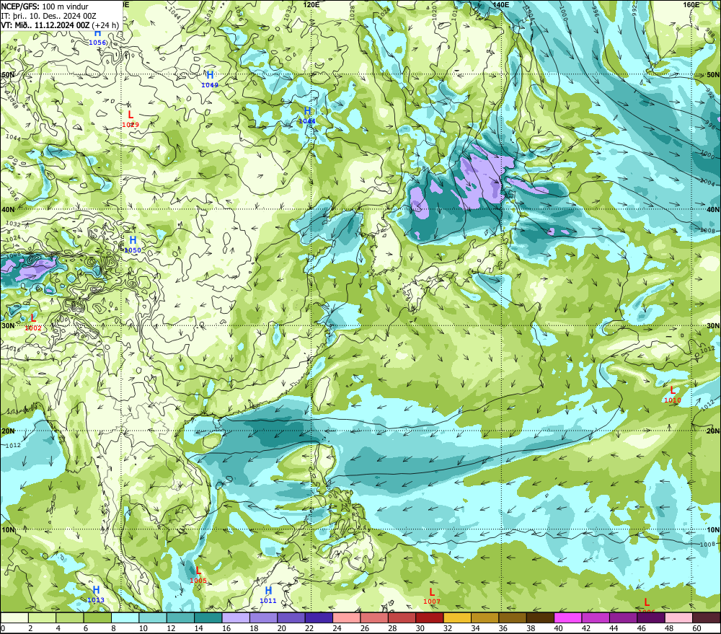Click the legend value label '40'
This screenshot has width=721, height=634.
point(558,628)
